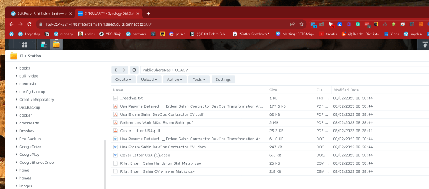Click the Word icon of Cover Letter USA (1).docx
The height and width of the screenshot is (189, 429).
pyautogui.click(x=115, y=155)
